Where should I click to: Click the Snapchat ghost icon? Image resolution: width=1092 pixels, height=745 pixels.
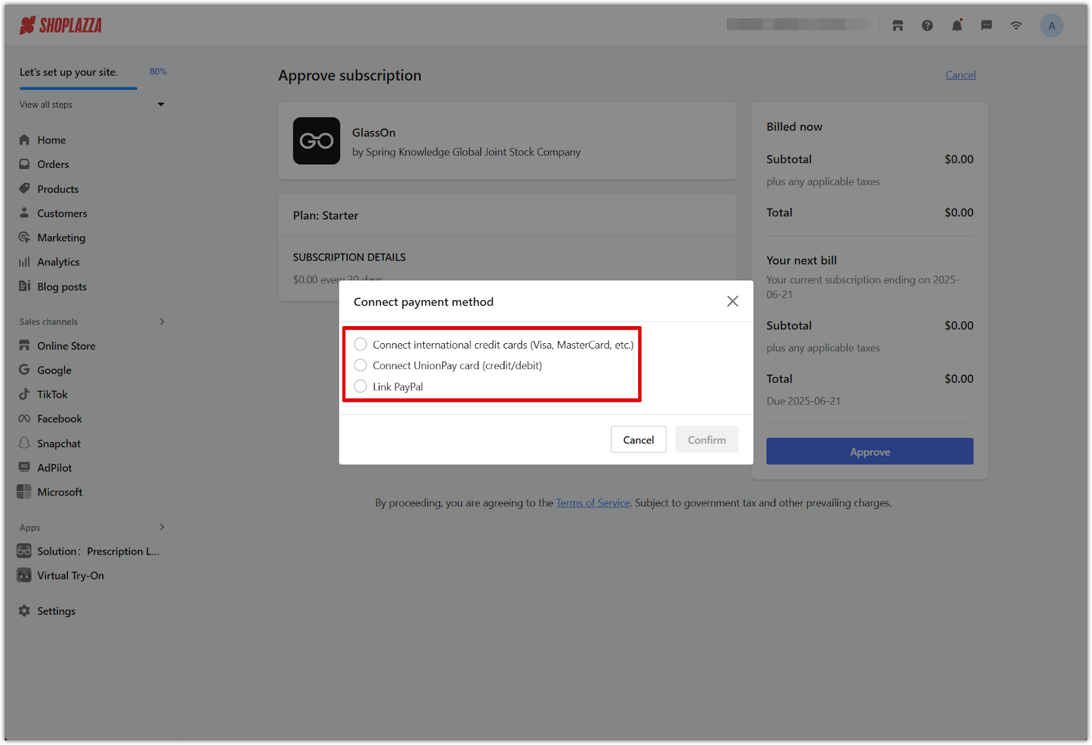point(25,443)
